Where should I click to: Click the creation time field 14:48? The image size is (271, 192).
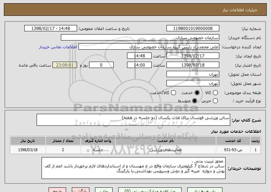click(139, 56)
